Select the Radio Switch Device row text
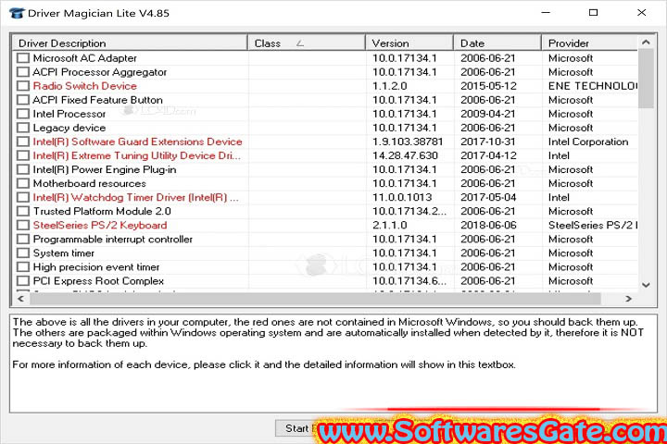The image size is (667, 444). point(84,86)
